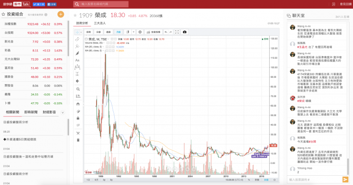Image resolution: width=353 pixels, height=185 pixels.
Task: Open show objects tree tool
Action: [78, 133]
